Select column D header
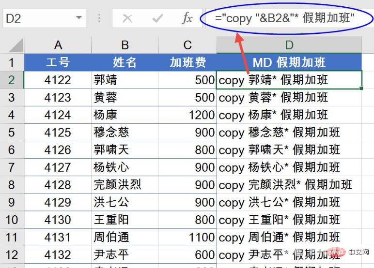The width and height of the screenshot is (374, 268). (289, 45)
